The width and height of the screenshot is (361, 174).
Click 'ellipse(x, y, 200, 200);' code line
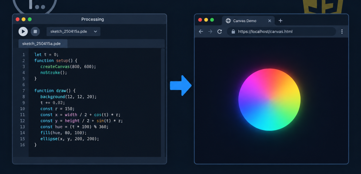[70, 139]
